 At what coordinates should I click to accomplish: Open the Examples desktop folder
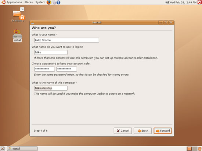(18, 15)
